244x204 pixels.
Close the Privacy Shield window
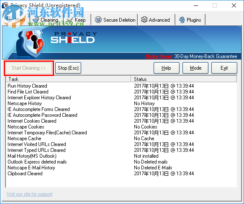click(x=234, y=5)
